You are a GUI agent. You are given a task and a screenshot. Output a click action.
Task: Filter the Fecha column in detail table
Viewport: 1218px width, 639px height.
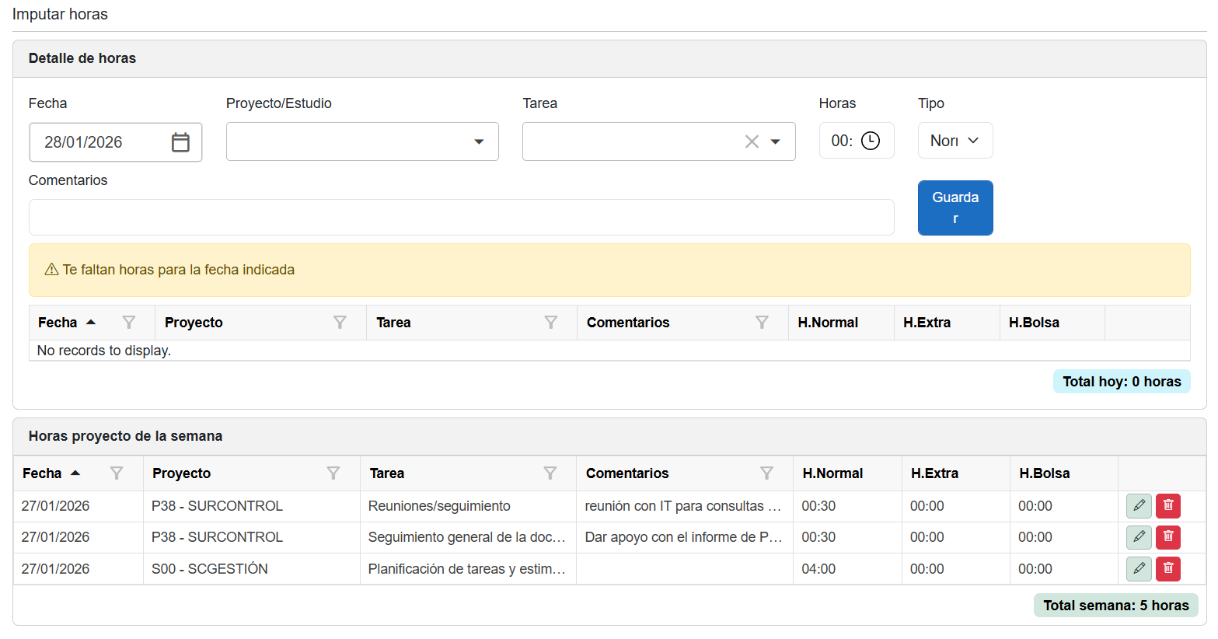tap(129, 323)
